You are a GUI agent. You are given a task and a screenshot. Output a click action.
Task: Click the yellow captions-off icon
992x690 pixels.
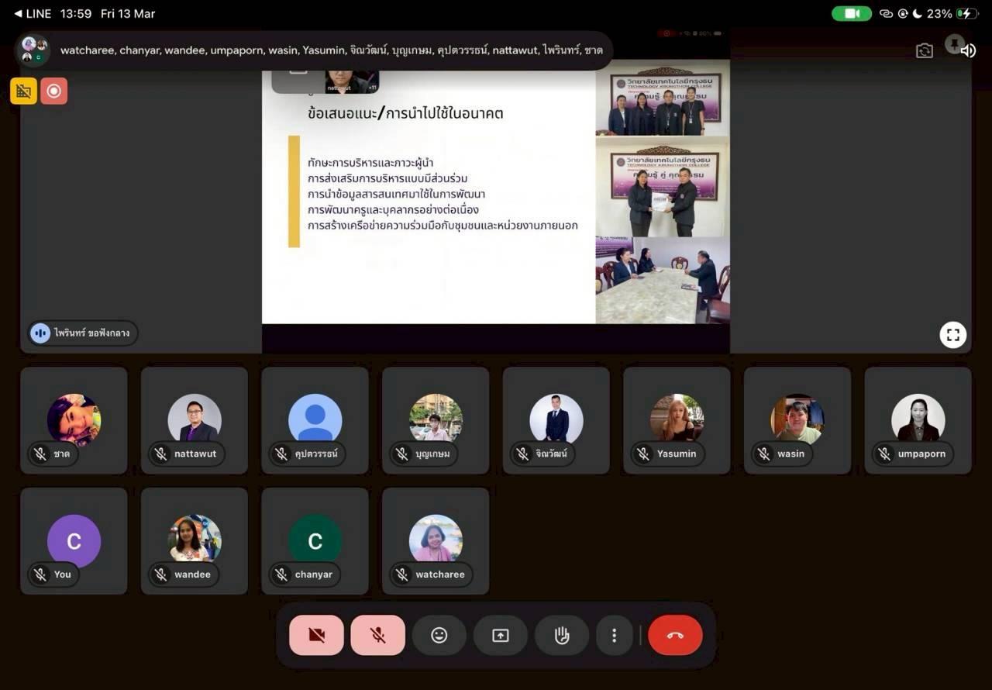point(23,91)
